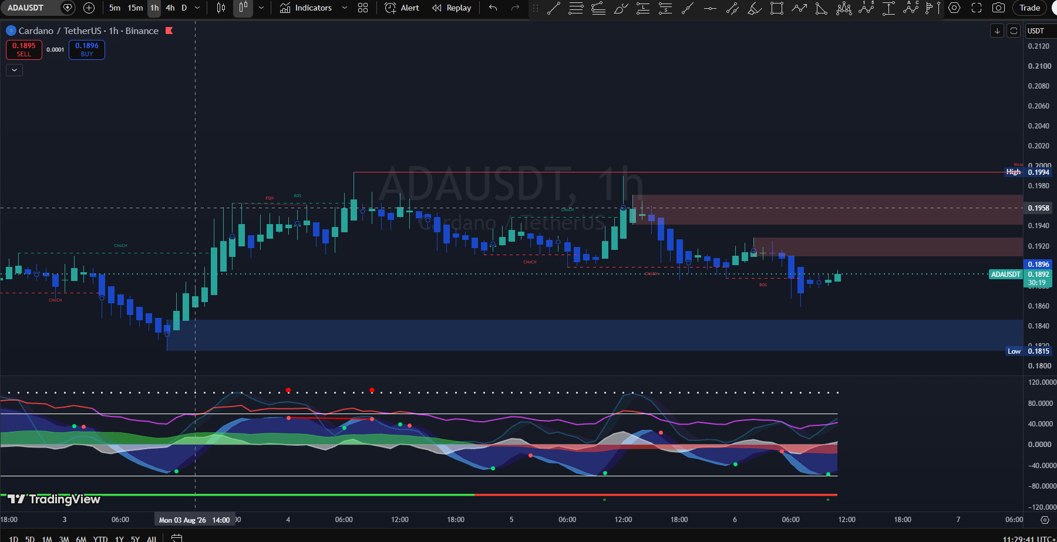The image size is (1057, 542).
Task: Switch to the 4h timeframe
Action: (170, 8)
